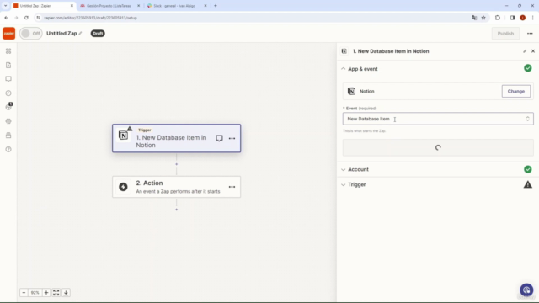Click the Publish button
This screenshot has width=539, height=303.
(505, 34)
